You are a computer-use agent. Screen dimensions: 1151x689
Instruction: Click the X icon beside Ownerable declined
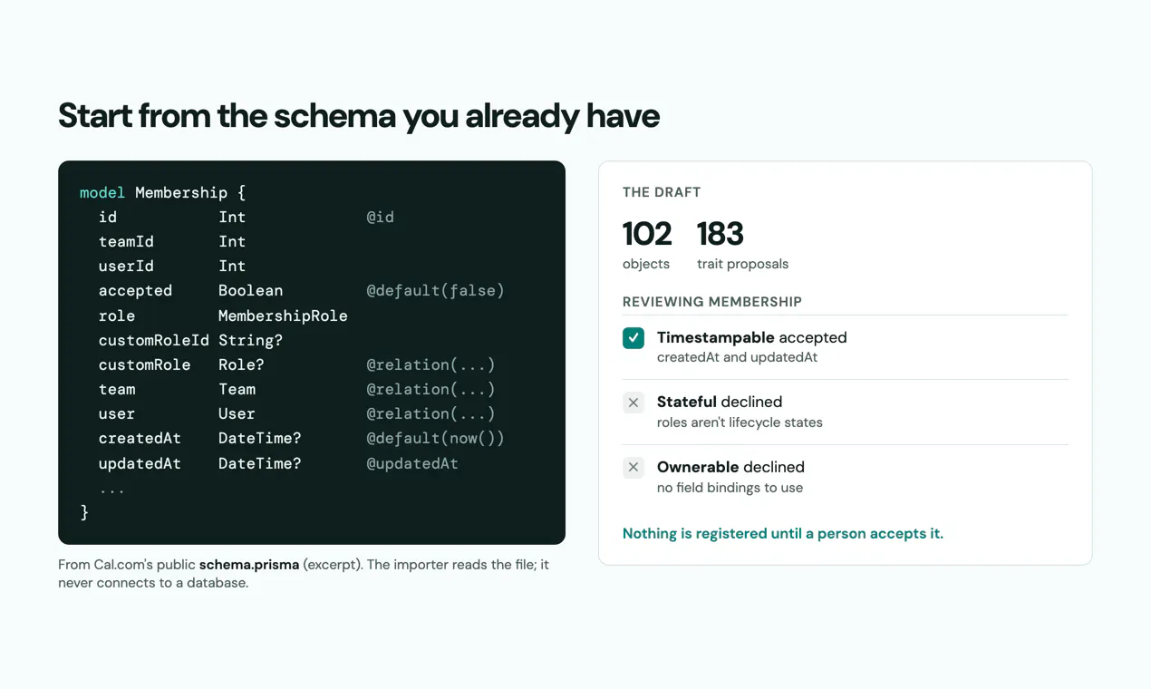(x=634, y=468)
